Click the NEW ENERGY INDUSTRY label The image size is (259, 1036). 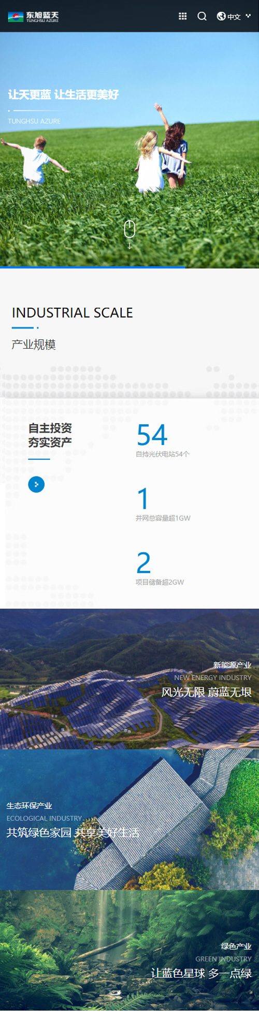coord(213,678)
